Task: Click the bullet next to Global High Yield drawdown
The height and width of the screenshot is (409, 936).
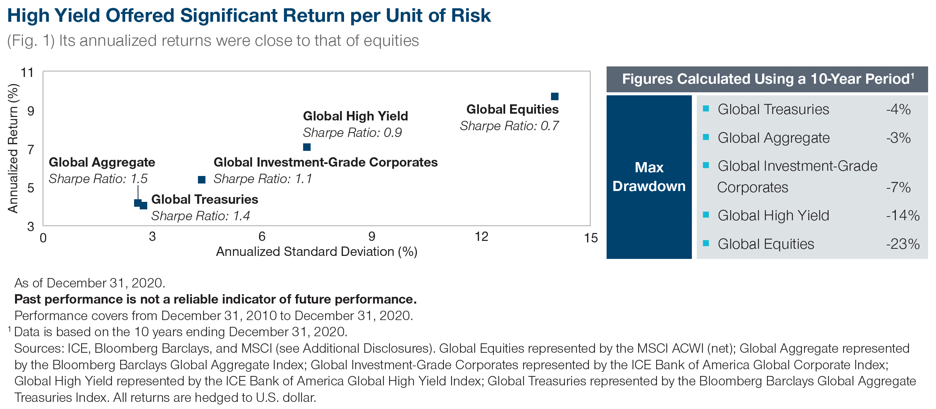Action: (x=706, y=215)
